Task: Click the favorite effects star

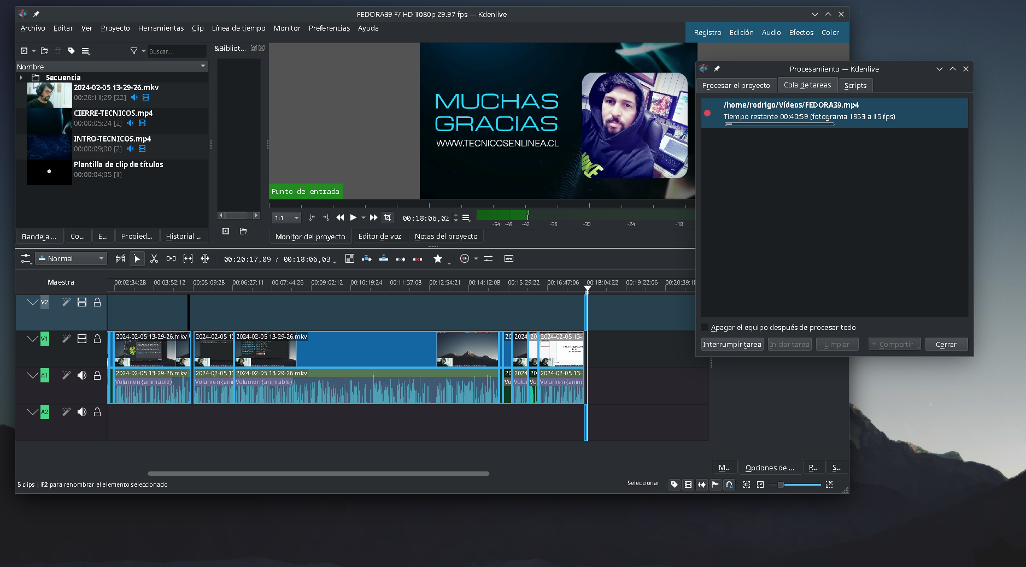Action: 438,258
